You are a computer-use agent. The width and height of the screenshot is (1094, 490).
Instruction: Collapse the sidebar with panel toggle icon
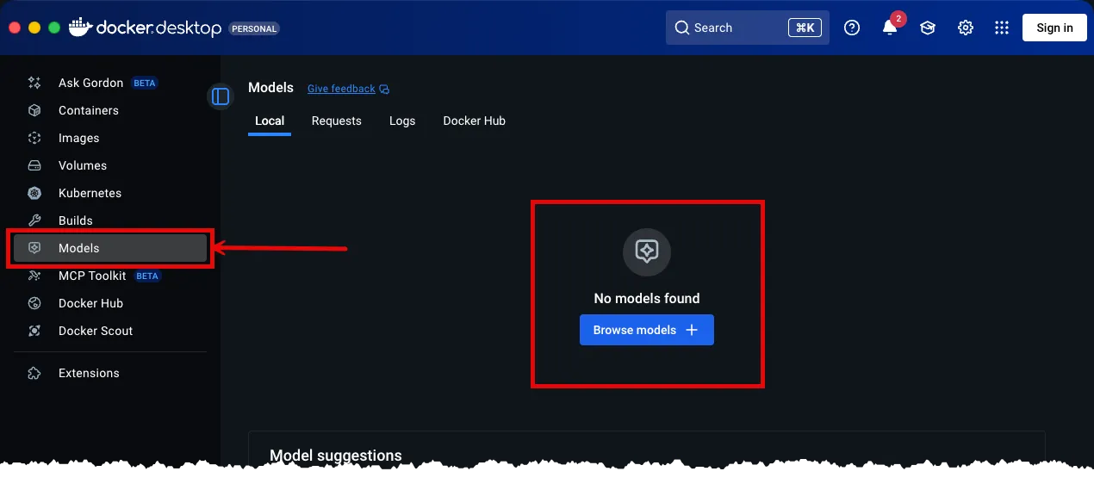(221, 96)
